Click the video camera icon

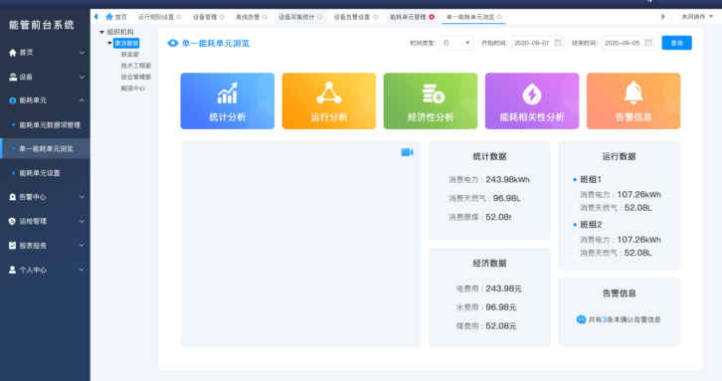(407, 152)
